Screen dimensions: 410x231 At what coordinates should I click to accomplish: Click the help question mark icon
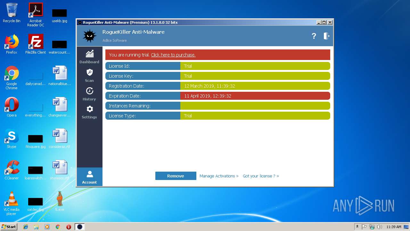(314, 36)
